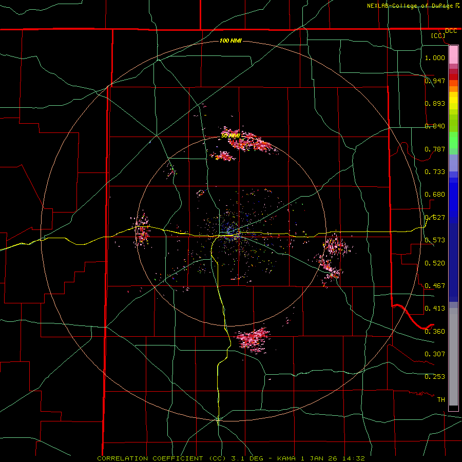Click the echo cluster west on the 50 NMI ring
The height and width of the screenshot is (462, 462).
(x=142, y=230)
